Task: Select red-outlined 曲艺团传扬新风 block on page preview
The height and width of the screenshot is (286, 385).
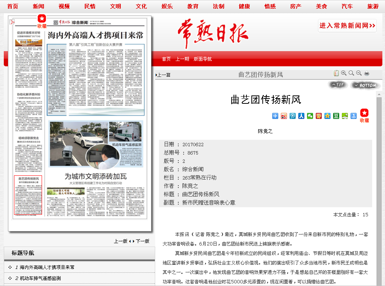Action: 28,195
